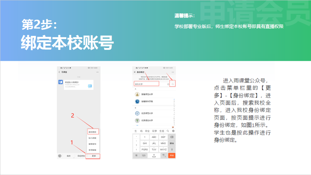This screenshot has height=175, width=311.
Task: Tap the back arrow in the 雨课堂 chat header
Action: click(x=59, y=72)
